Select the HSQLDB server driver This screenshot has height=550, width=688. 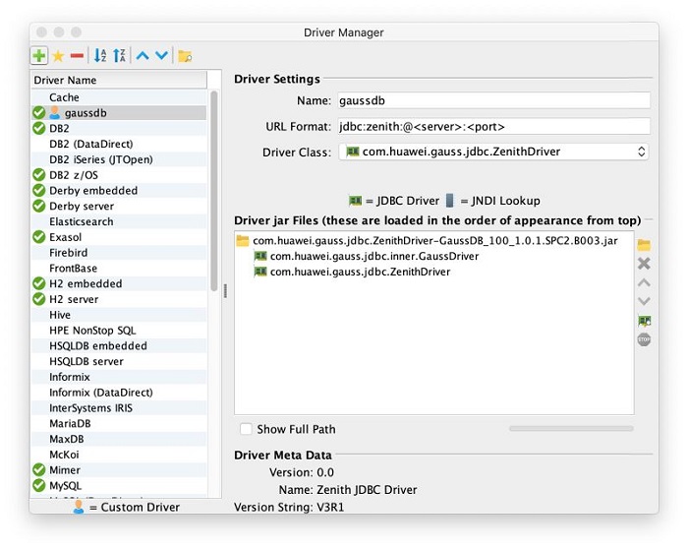[119, 361]
